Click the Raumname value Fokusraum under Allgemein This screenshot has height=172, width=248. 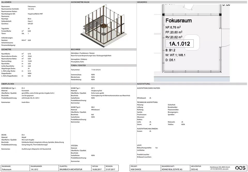click(x=32, y=6)
